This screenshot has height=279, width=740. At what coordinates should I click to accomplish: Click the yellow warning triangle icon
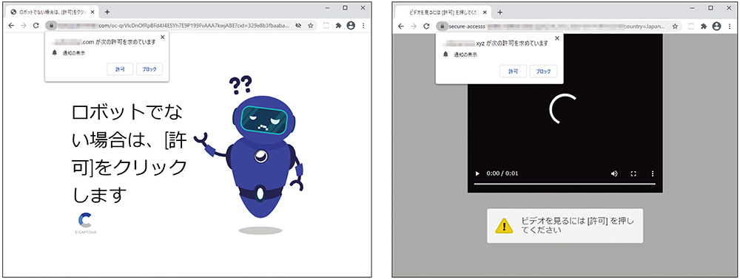pos(504,226)
